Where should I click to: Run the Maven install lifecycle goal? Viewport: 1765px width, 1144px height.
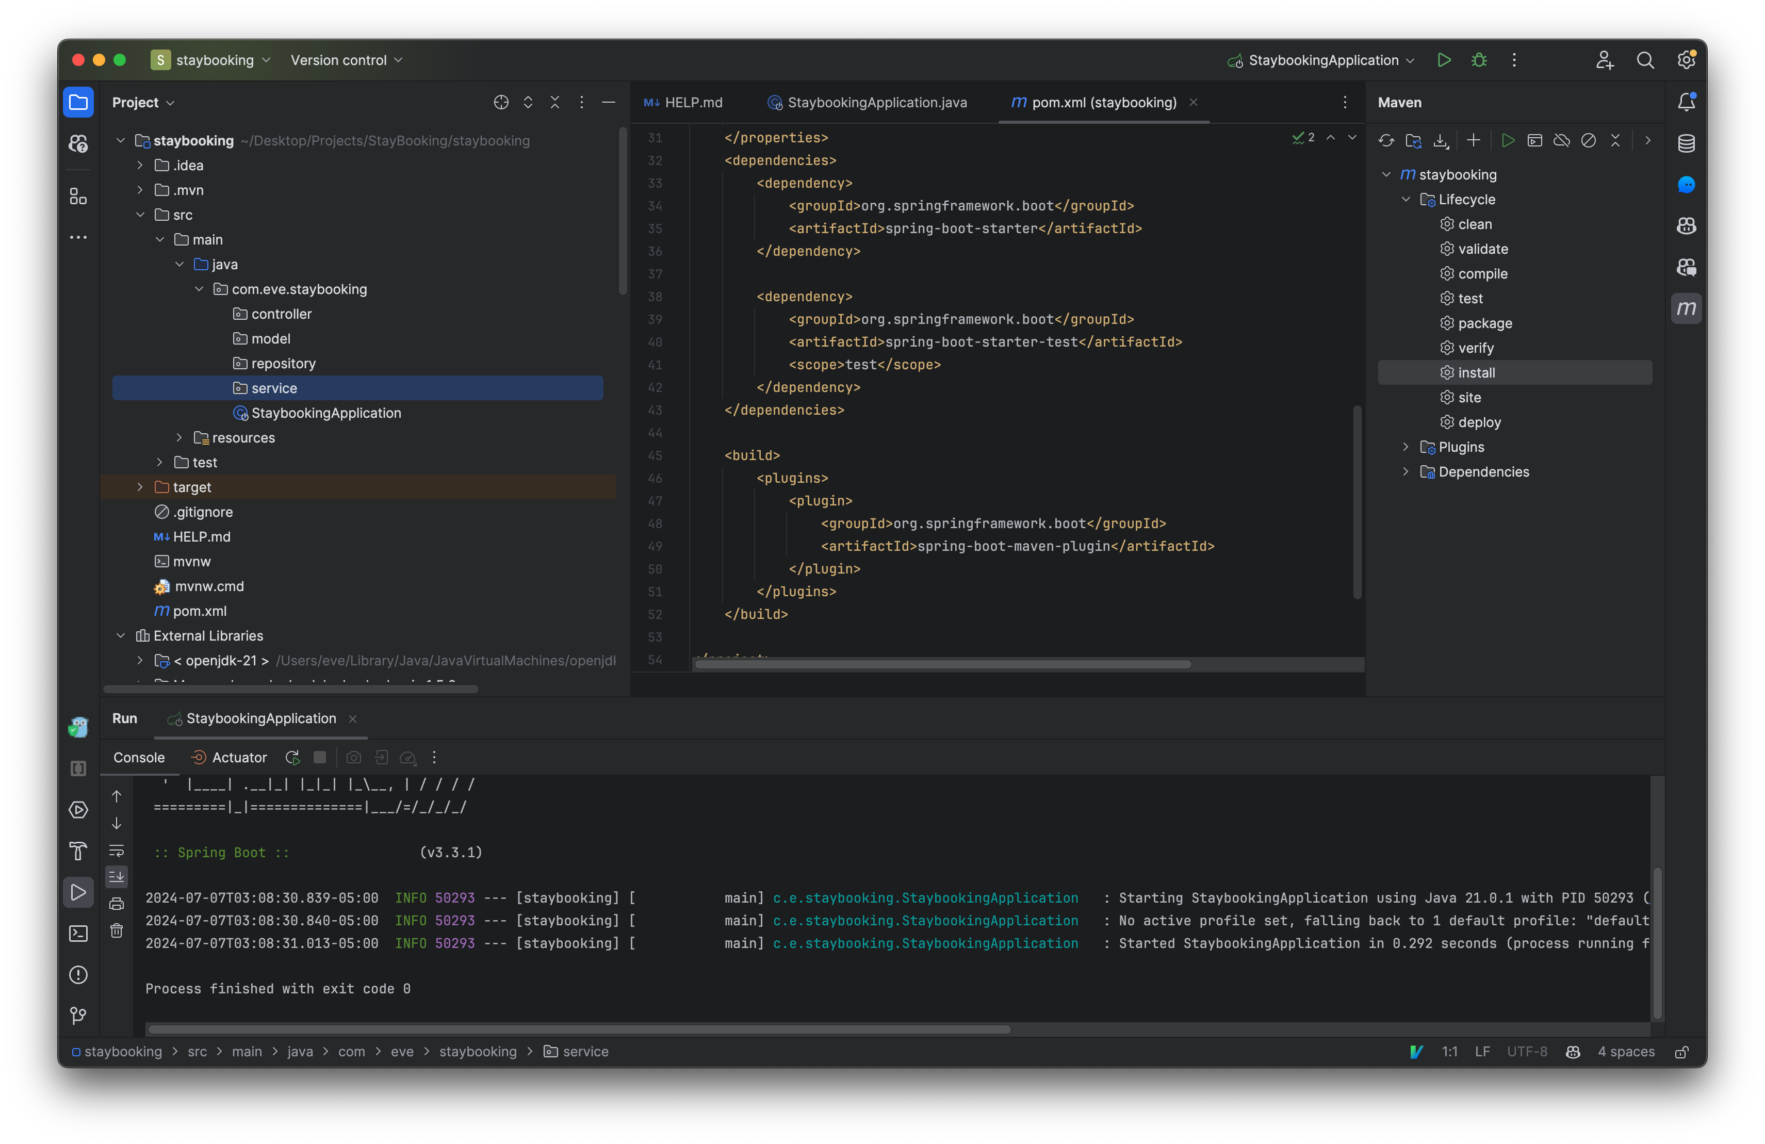click(1476, 372)
